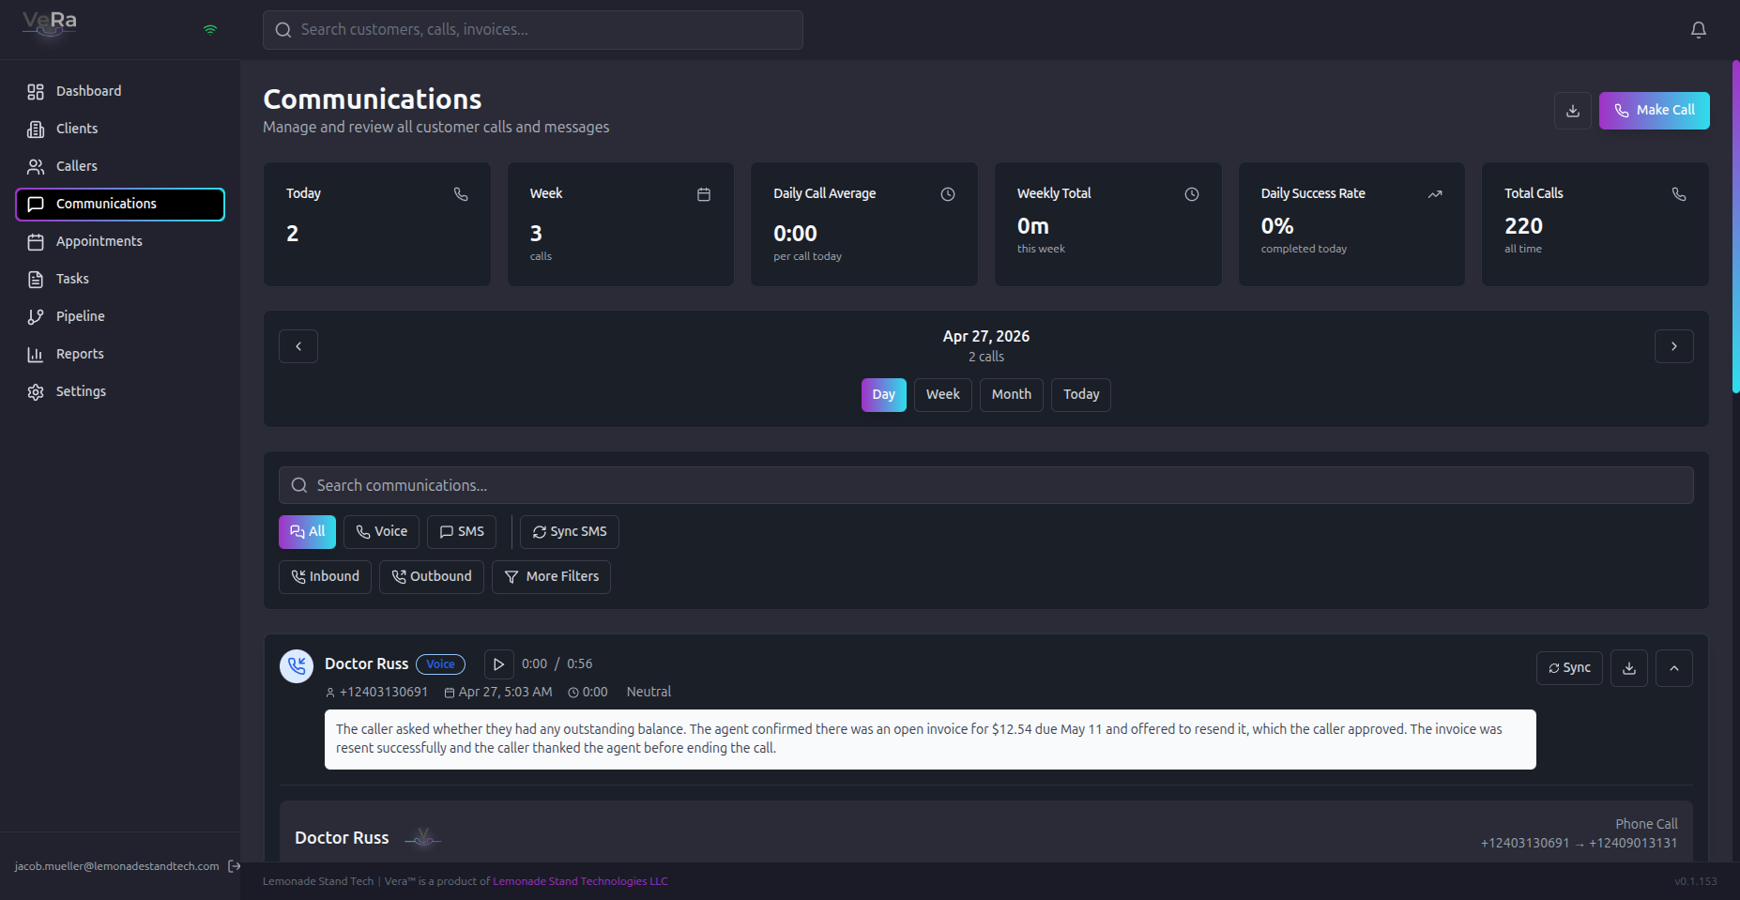
Task: Click the Total Calls 220 value
Action: tap(1523, 226)
